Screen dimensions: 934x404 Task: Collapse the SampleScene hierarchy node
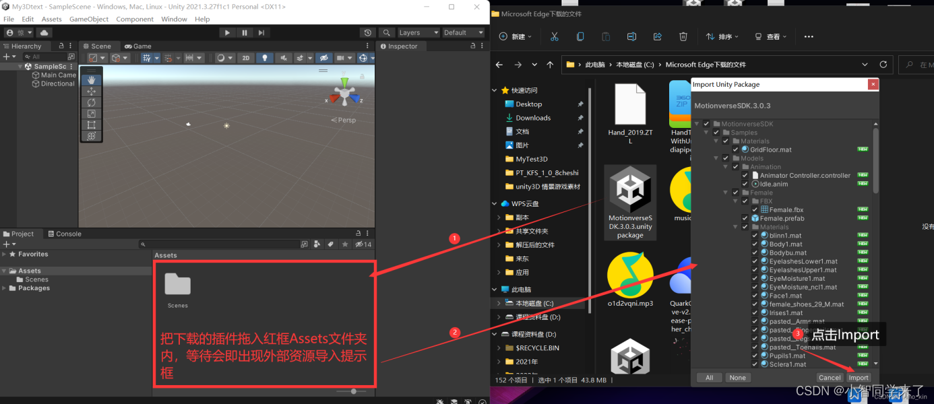pos(20,67)
